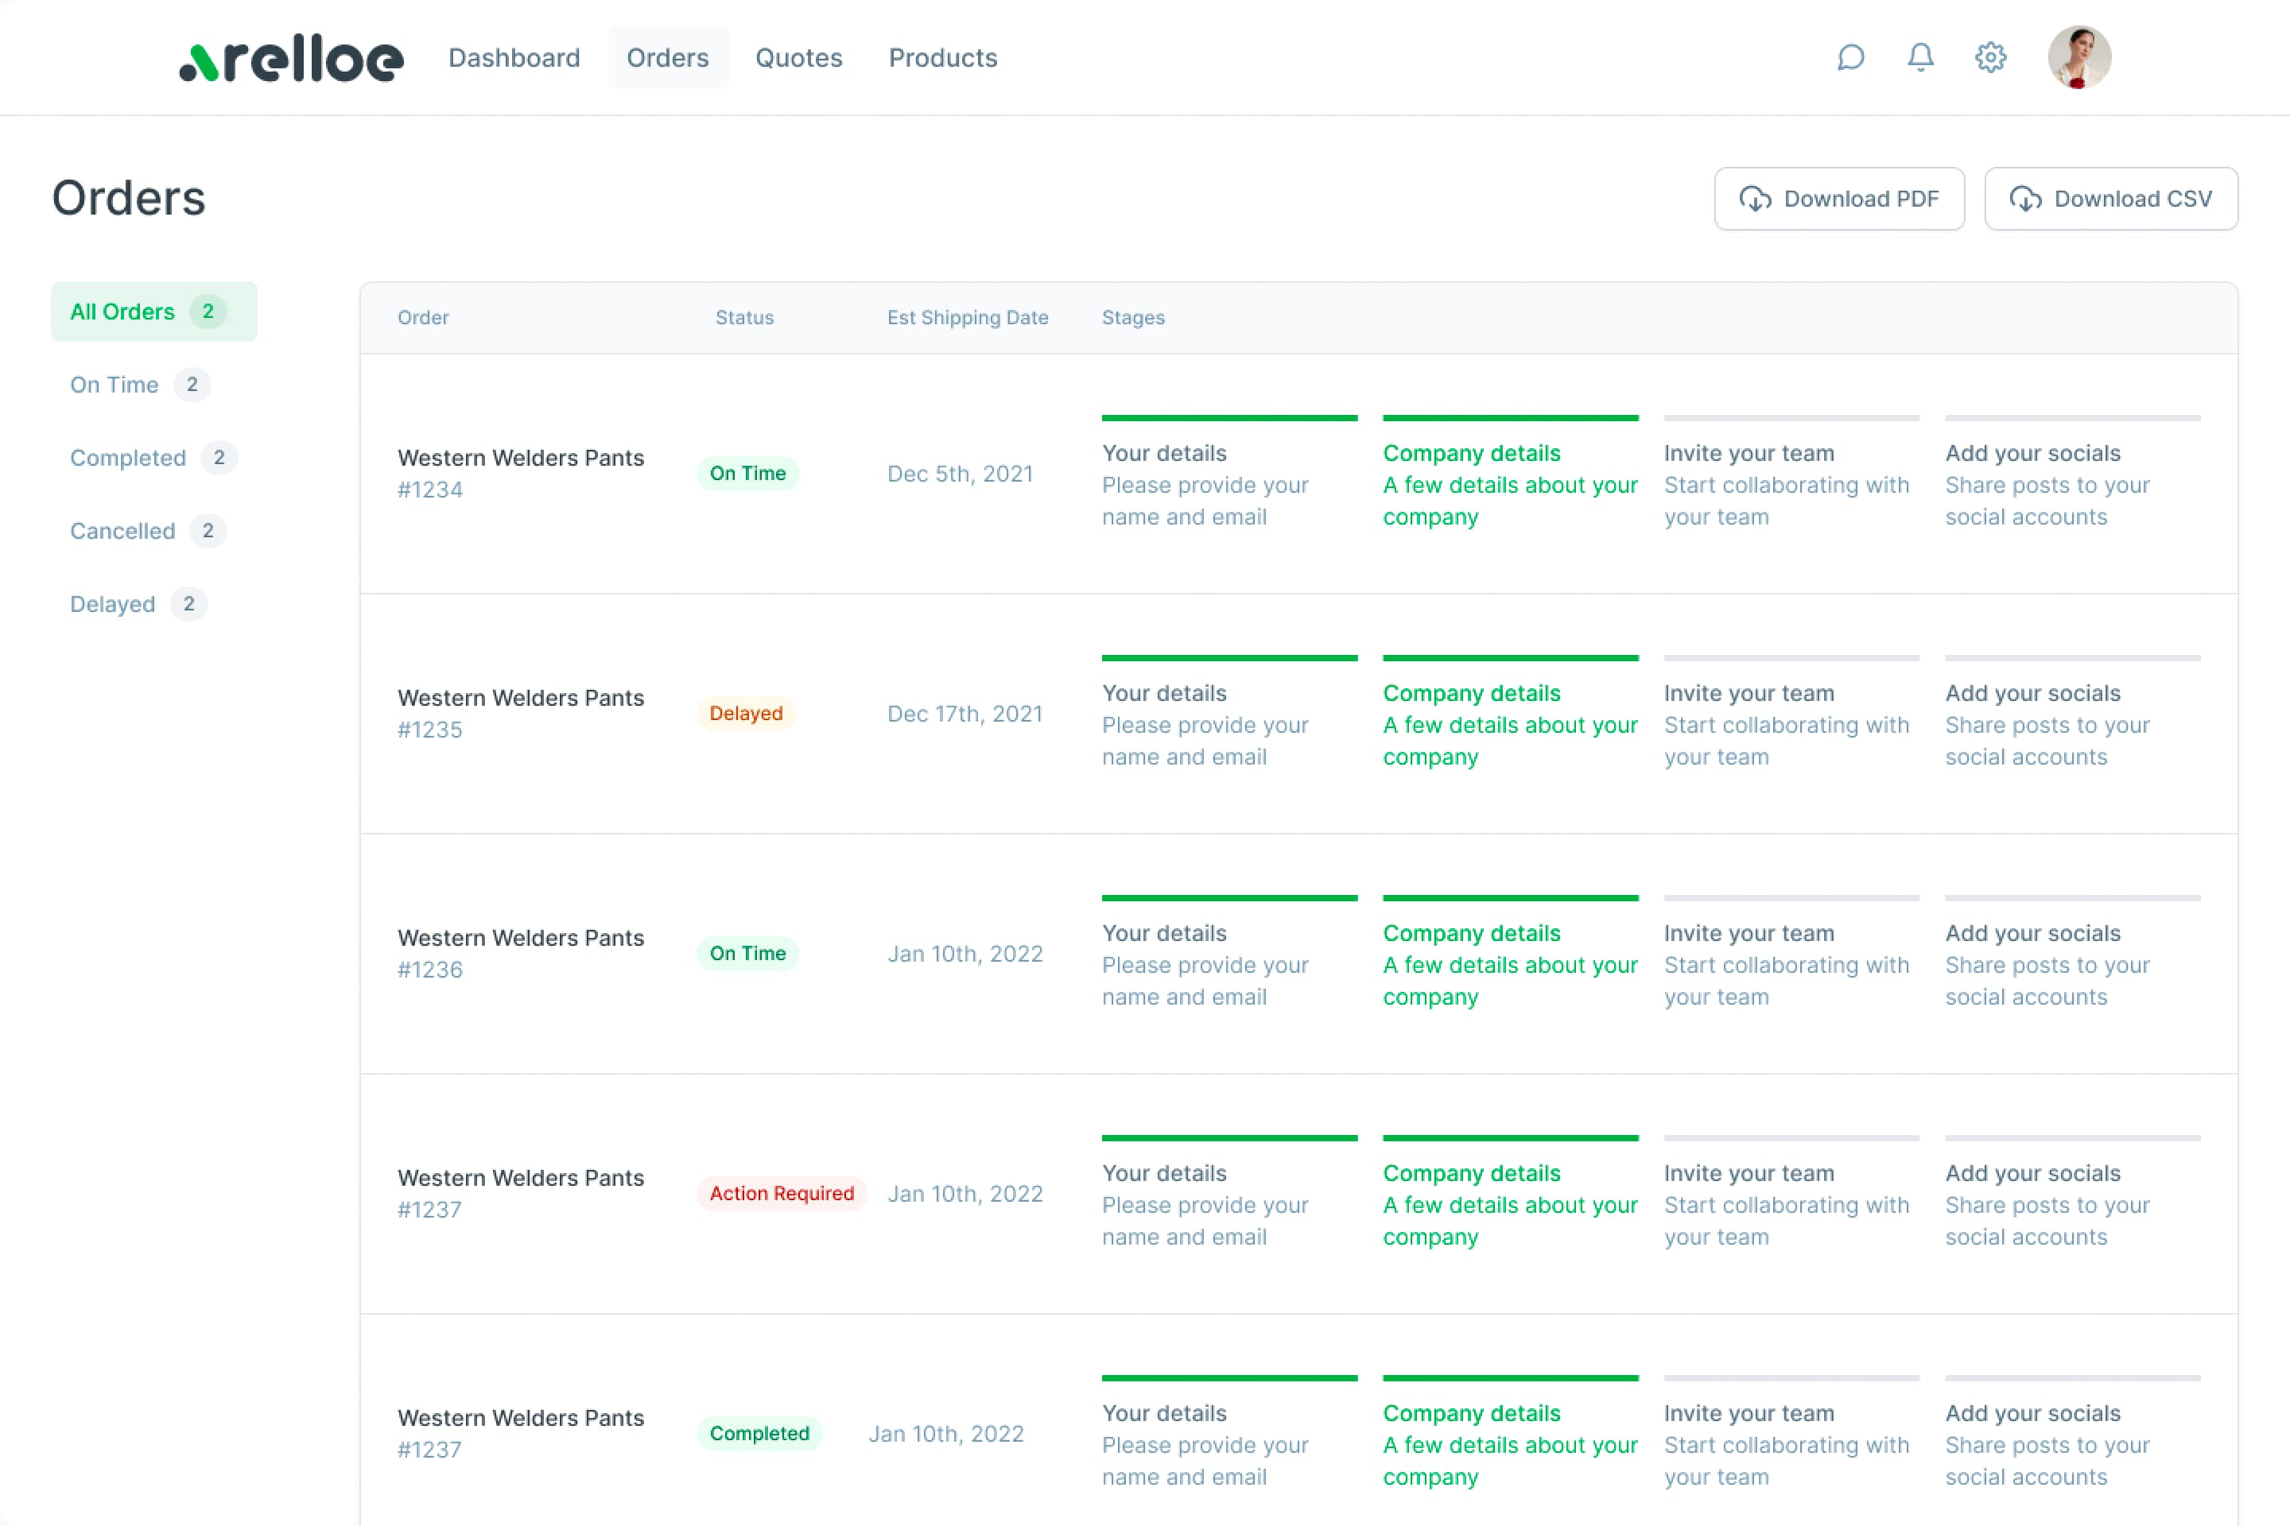Click the user profile avatar

pyautogui.click(x=2078, y=57)
